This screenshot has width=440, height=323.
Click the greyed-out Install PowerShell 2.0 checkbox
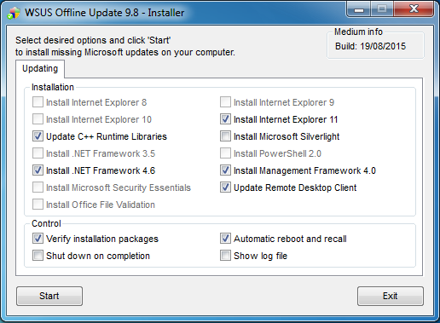pyautogui.click(x=225, y=153)
